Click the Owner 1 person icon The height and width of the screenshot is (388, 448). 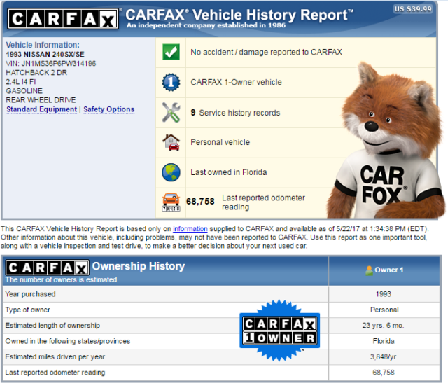coord(369,270)
